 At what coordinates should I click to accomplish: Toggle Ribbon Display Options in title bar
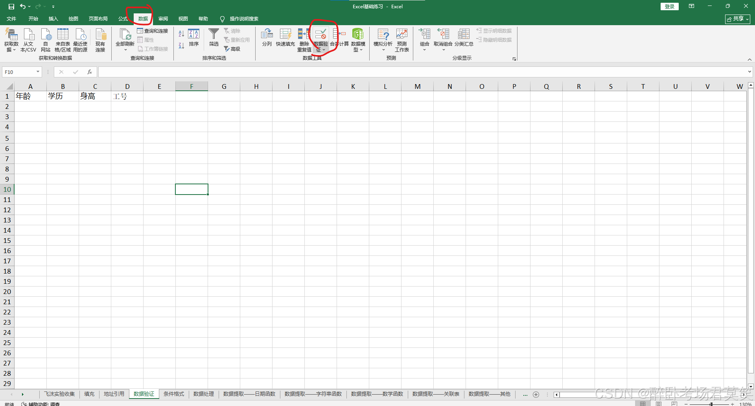coord(691,6)
